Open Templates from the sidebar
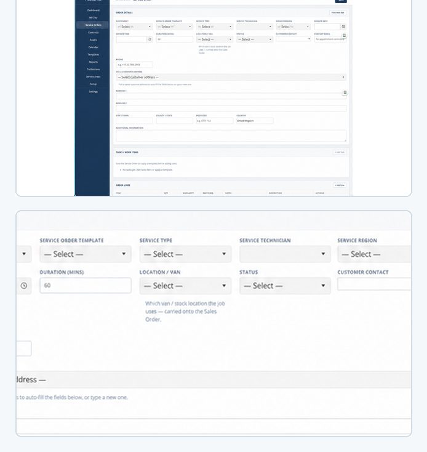 94,54
